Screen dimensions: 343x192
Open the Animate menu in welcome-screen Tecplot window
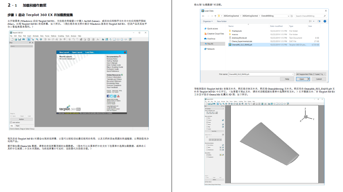[x=36, y=36]
